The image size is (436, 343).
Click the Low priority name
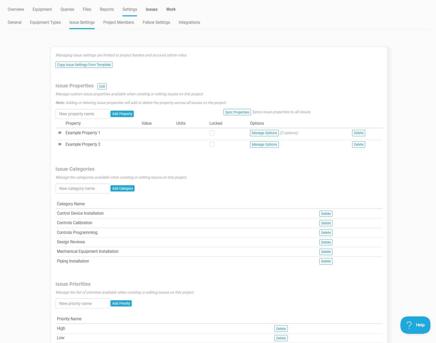[x=61, y=338]
